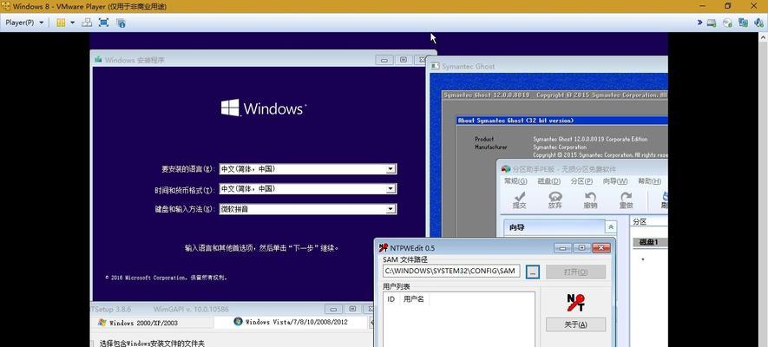
Task: Open the Player(P) menu in VMware
Action: [24, 23]
